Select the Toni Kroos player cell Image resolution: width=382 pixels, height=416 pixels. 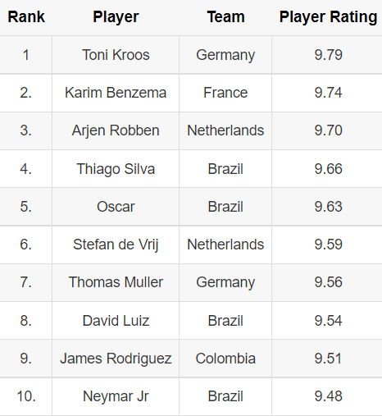click(116, 55)
